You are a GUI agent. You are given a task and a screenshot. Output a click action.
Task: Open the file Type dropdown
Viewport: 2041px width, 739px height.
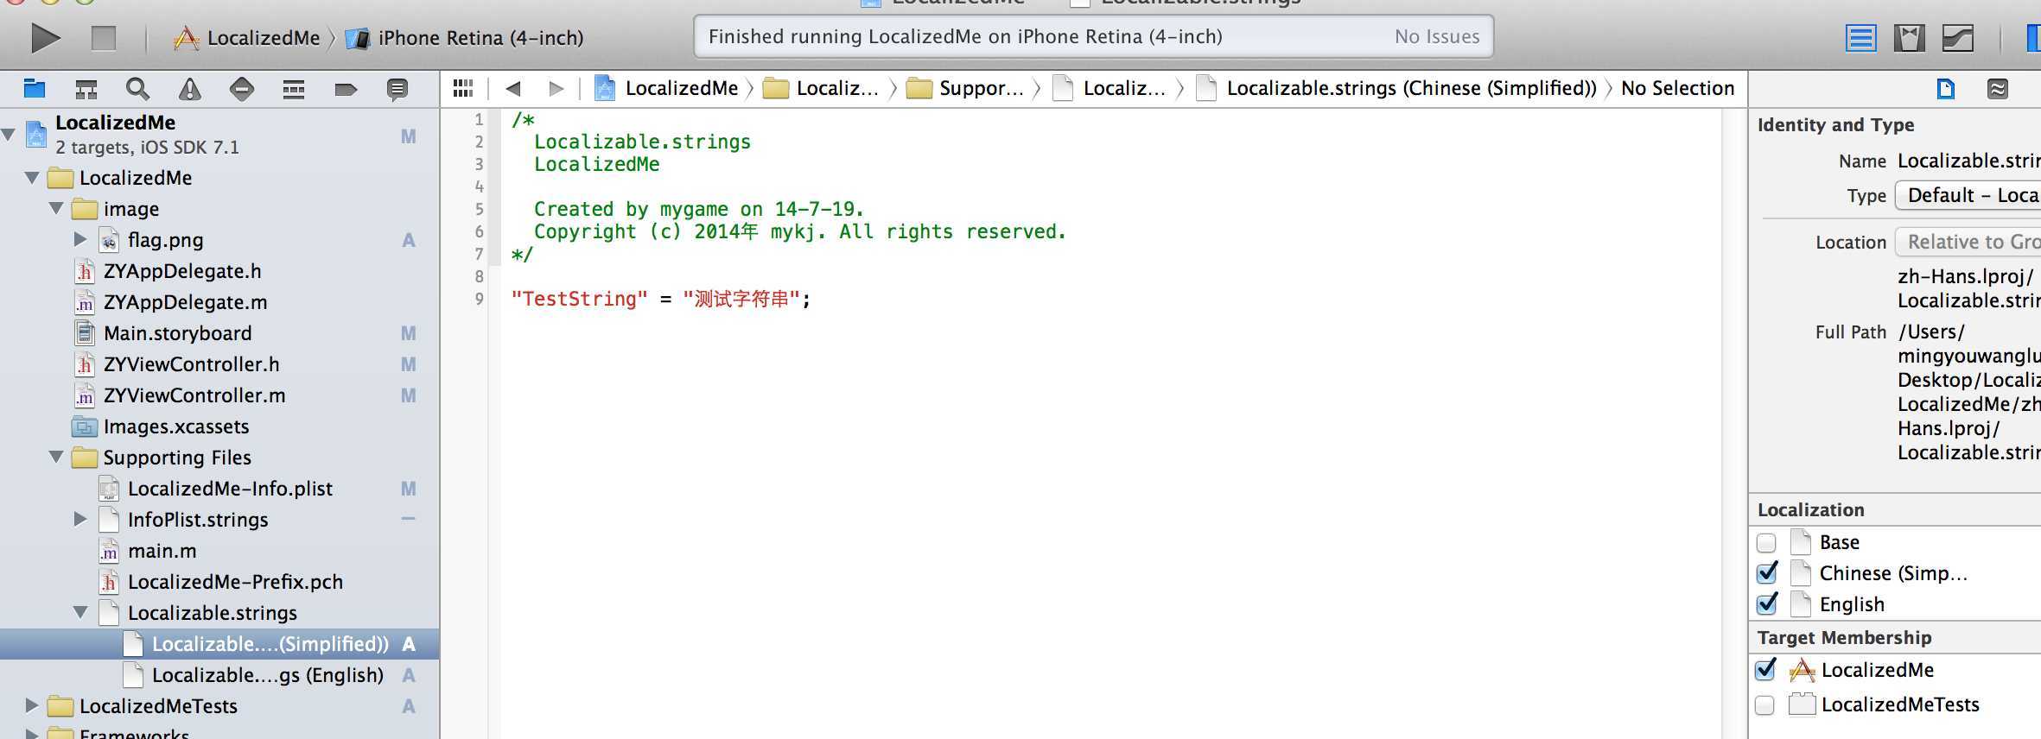[x=1968, y=195]
